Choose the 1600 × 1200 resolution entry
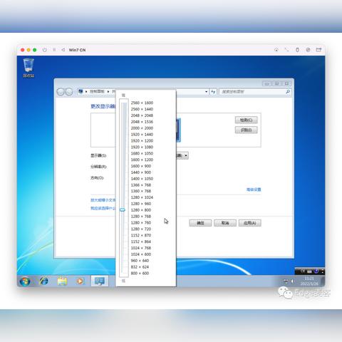 click(x=142, y=160)
